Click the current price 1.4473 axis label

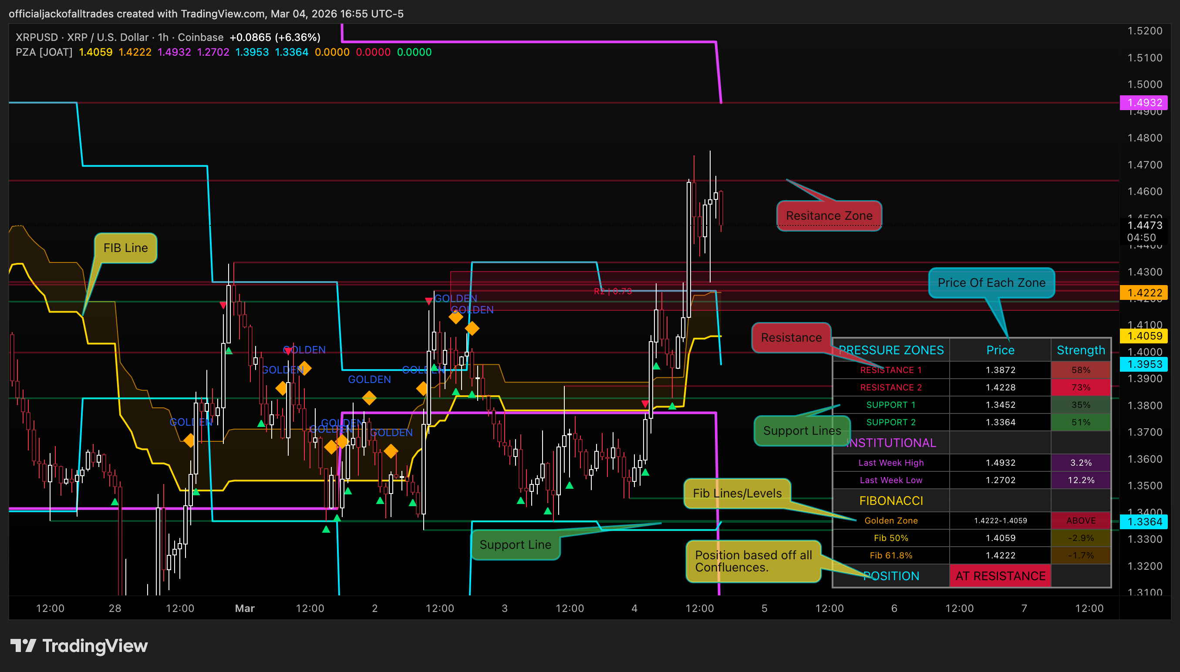1144,225
